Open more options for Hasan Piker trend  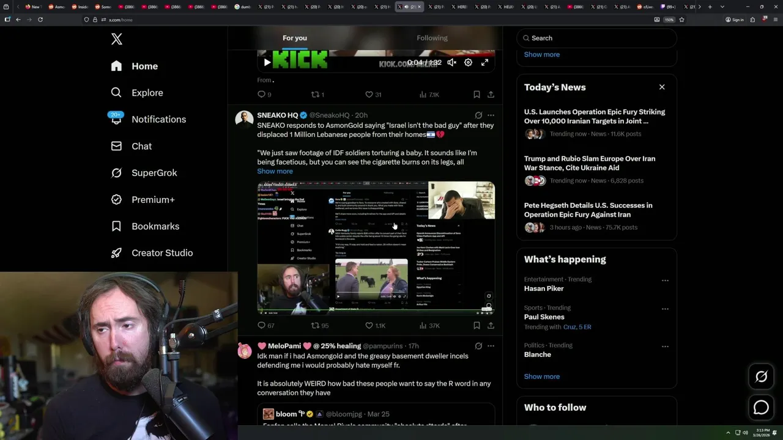665,280
